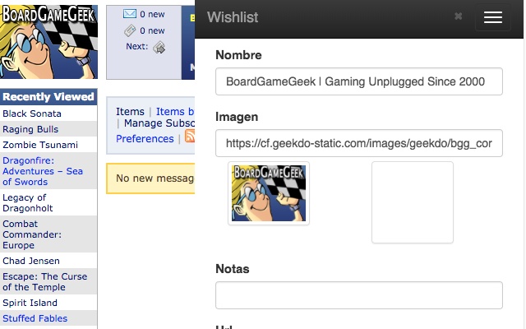Click the Manage Subscriptions link
Screen dimensions: 526x329
[x=159, y=123]
